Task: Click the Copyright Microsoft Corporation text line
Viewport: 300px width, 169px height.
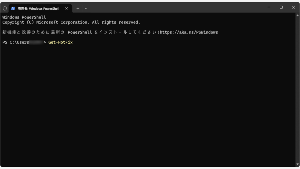Action: coord(71,22)
